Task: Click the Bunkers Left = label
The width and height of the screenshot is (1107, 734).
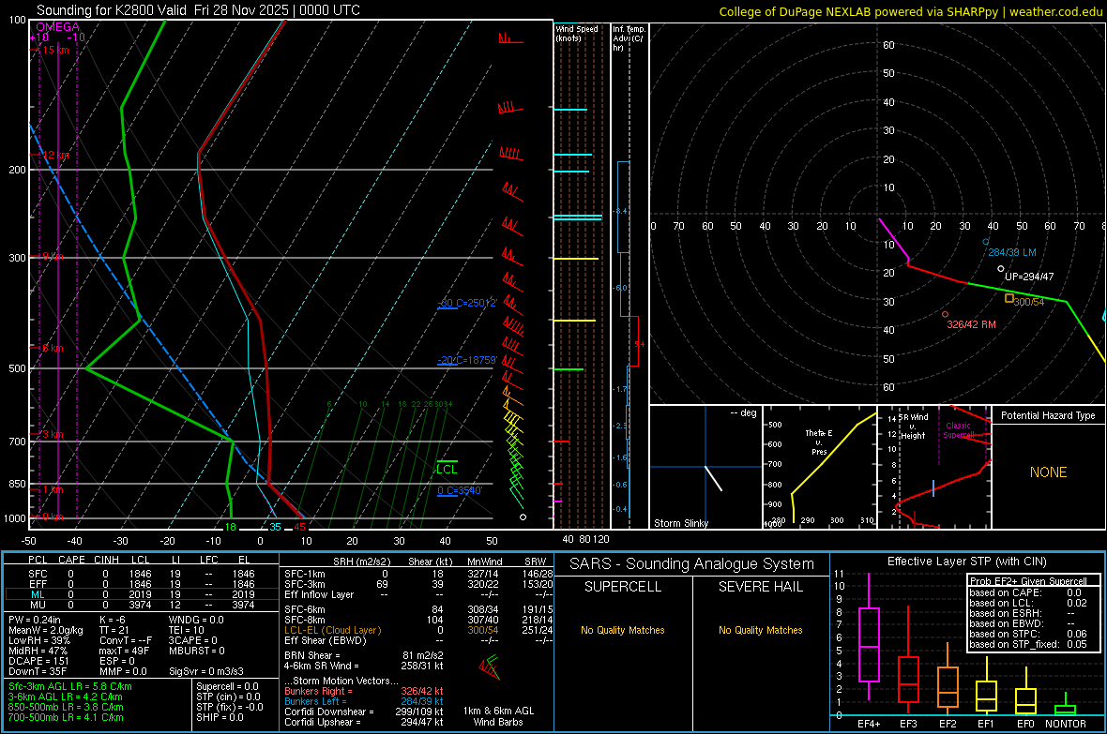Action: coord(315,701)
